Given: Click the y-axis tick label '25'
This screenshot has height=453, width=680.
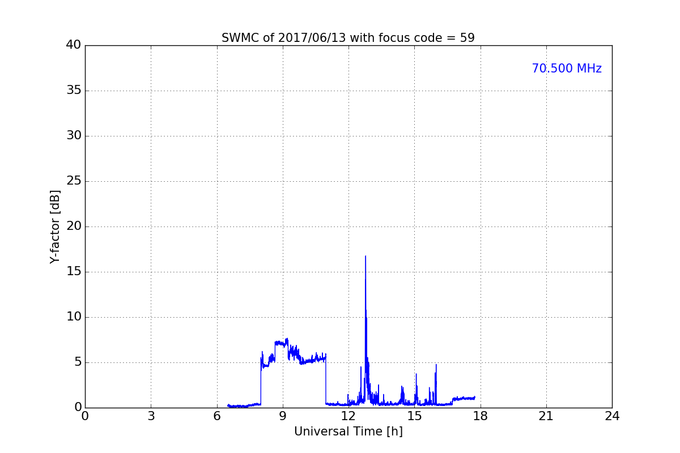Looking at the screenshot, I should pos(74,181).
